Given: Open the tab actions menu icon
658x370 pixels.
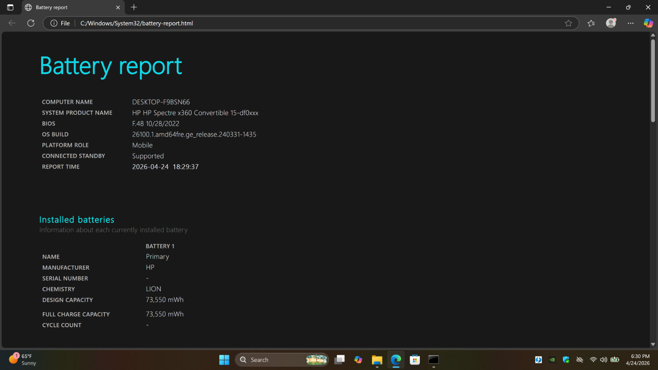Looking at the screenshot, I should [x=10, y=7].
